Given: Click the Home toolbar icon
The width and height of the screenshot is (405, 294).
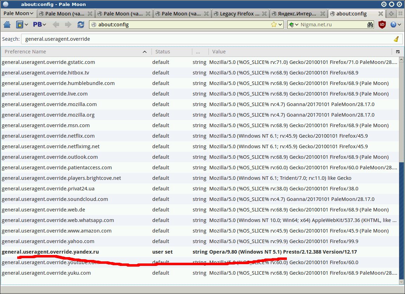Looking at the screenshot, I should [x=7, y=25].
